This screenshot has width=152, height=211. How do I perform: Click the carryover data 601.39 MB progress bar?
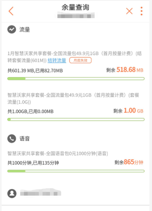click(76, 79)
